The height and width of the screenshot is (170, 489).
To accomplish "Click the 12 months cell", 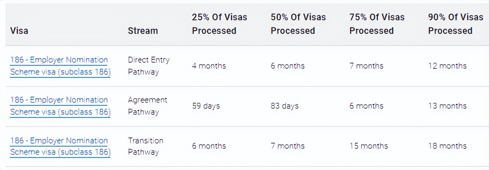I will (447, 66).
